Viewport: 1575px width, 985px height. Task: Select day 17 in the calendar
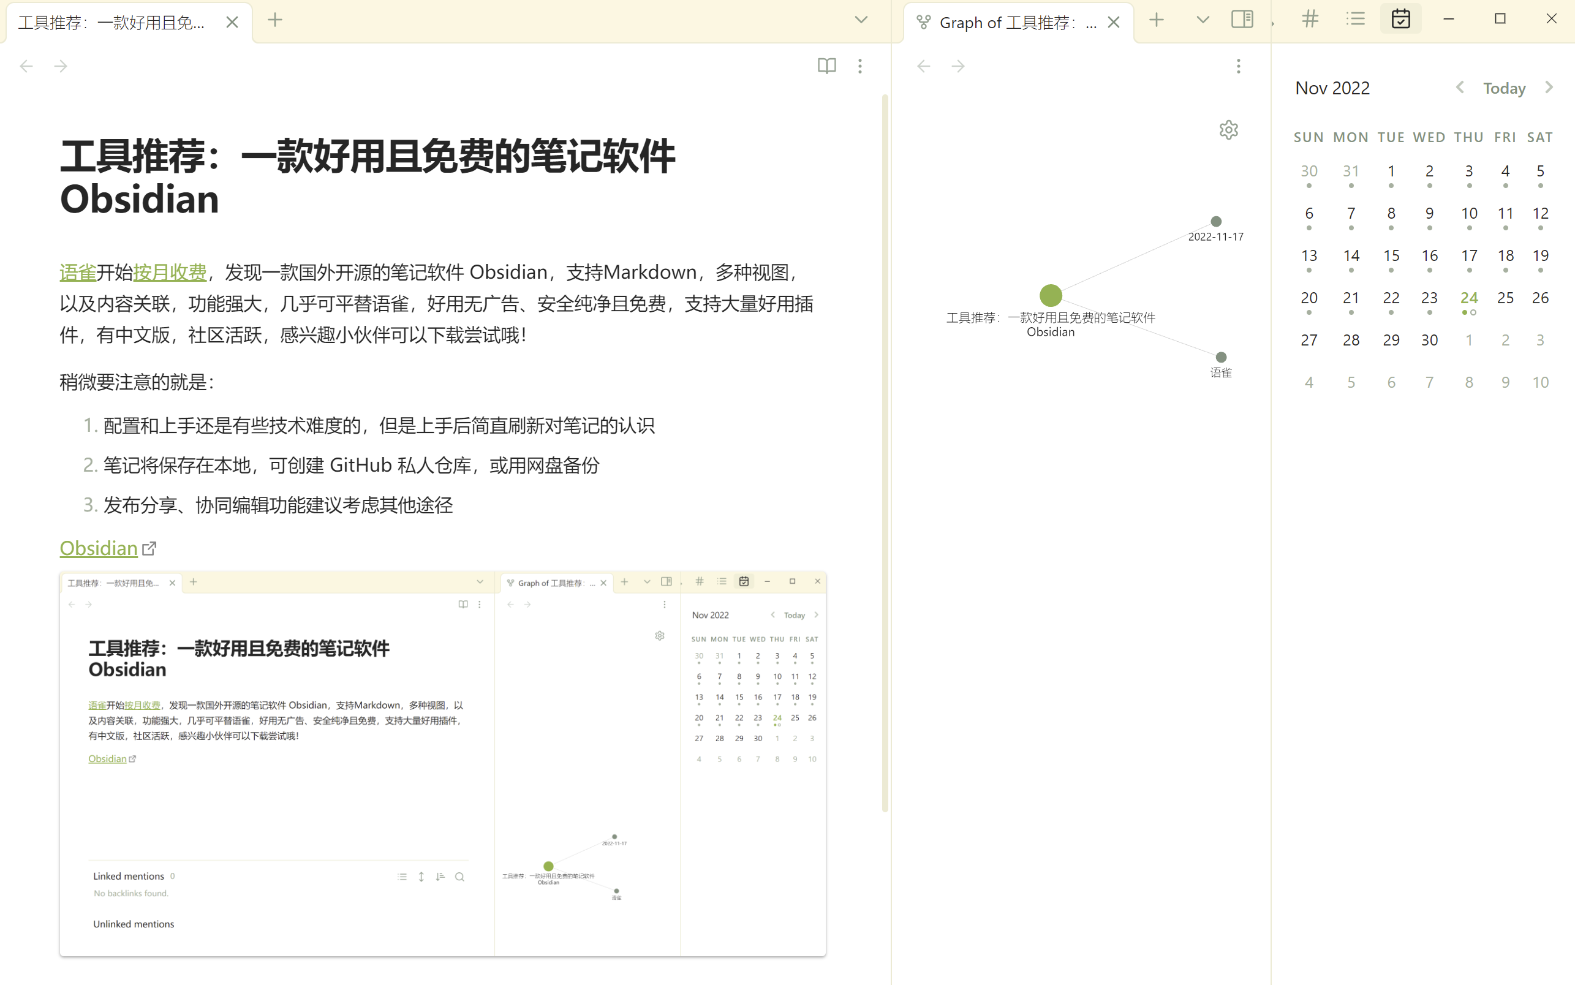click(x=1469, y=255)
